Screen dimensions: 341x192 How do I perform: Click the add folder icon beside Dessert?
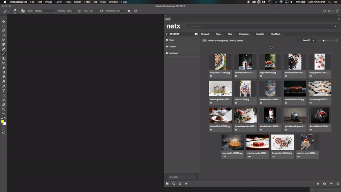pyautogui.click(x=196, y=34)
